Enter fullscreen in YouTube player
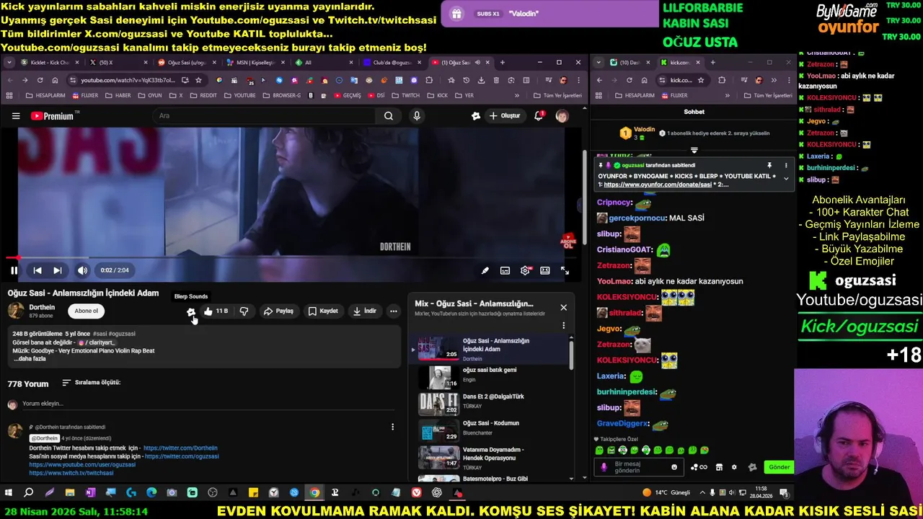Image resolution: width=923 pixels, height=519 pixels. coord(565,270)
